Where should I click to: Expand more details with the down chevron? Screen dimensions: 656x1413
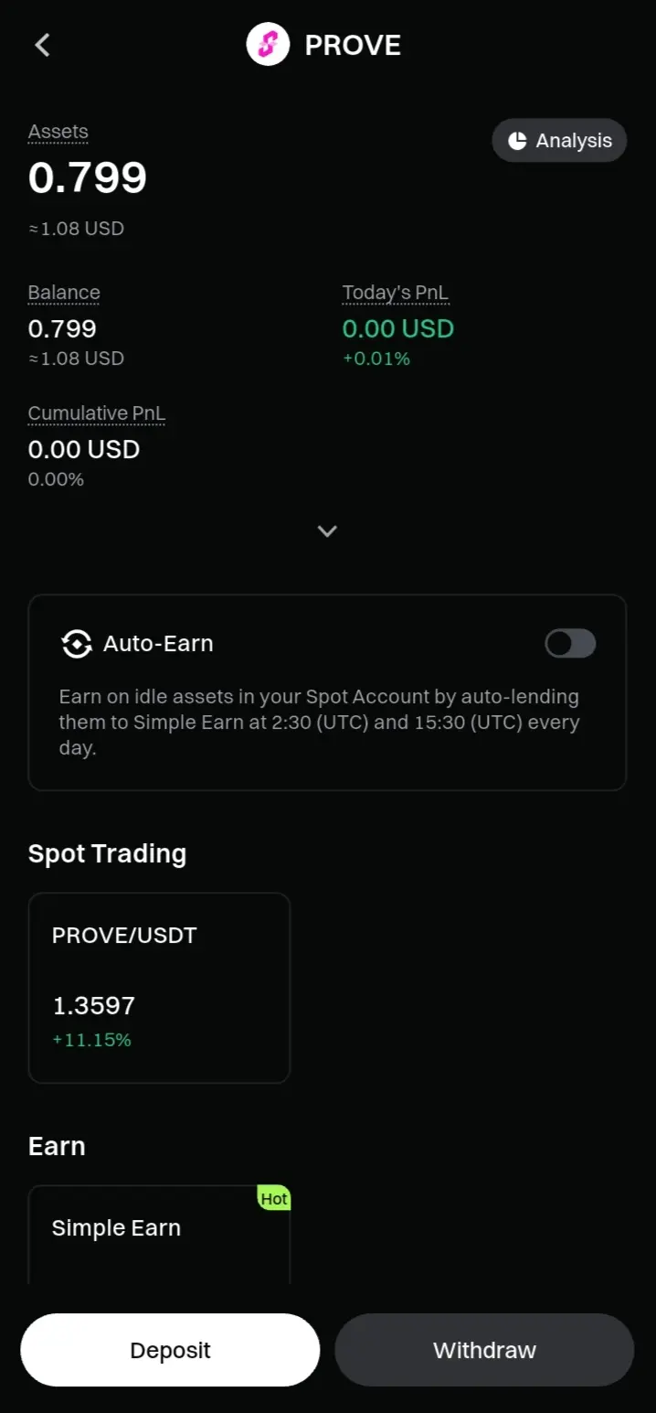pos(327,530)
